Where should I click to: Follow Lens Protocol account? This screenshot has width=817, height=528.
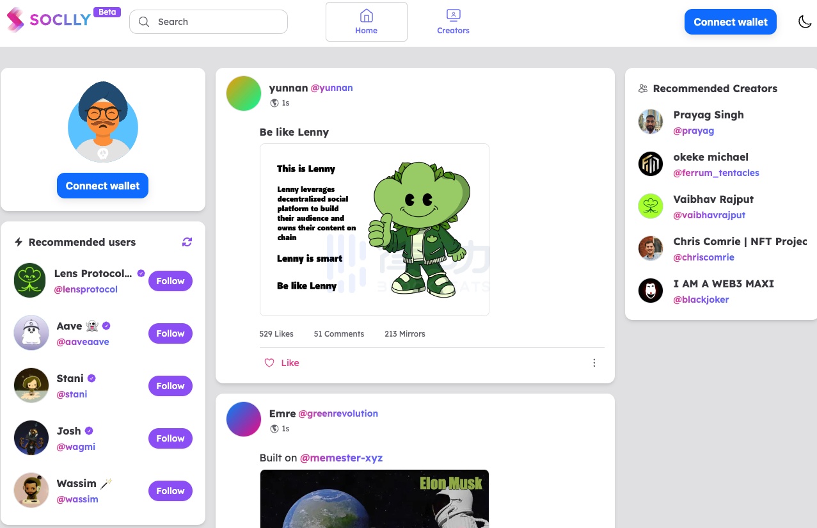click(170, 281)
